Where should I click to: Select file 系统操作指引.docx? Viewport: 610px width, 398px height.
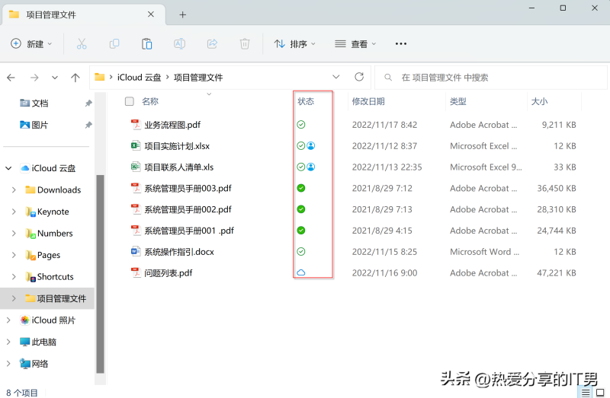[x=179, y=252]
